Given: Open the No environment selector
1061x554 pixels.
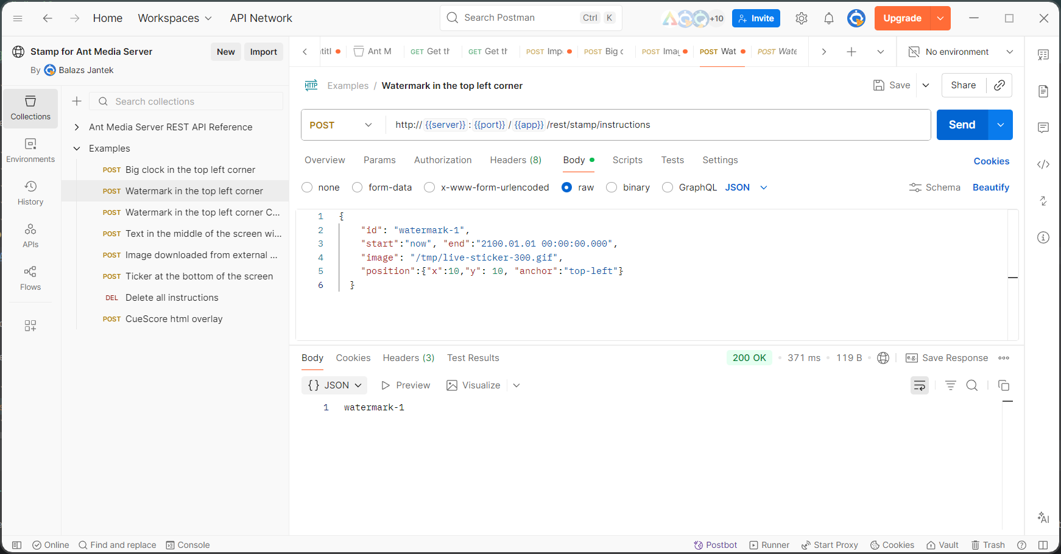Looking at the screenshot, I should (961, 52).
